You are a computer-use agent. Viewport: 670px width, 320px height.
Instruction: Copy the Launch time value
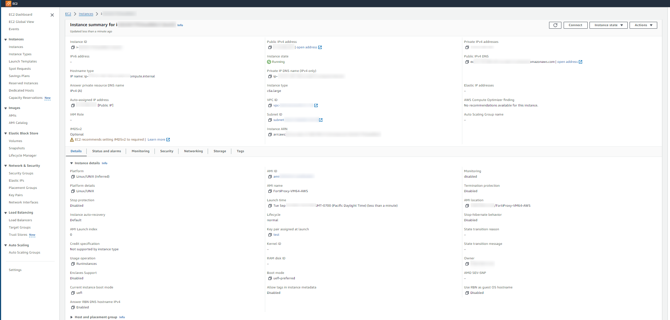(270, 206)
